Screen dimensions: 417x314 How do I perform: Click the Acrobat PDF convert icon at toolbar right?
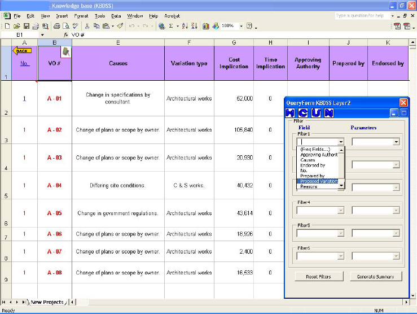click(397, 26)
